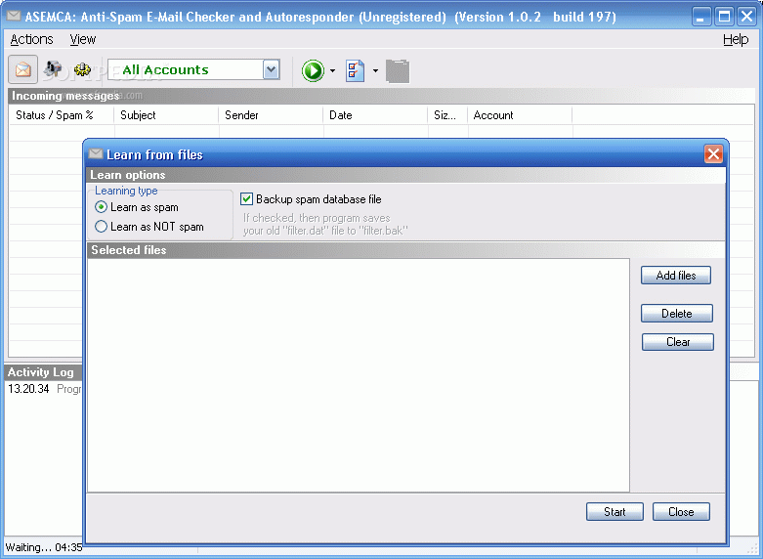This screenshot has height=559, width=763.
Task: Sort by Account column header
Action: [520, 115]
